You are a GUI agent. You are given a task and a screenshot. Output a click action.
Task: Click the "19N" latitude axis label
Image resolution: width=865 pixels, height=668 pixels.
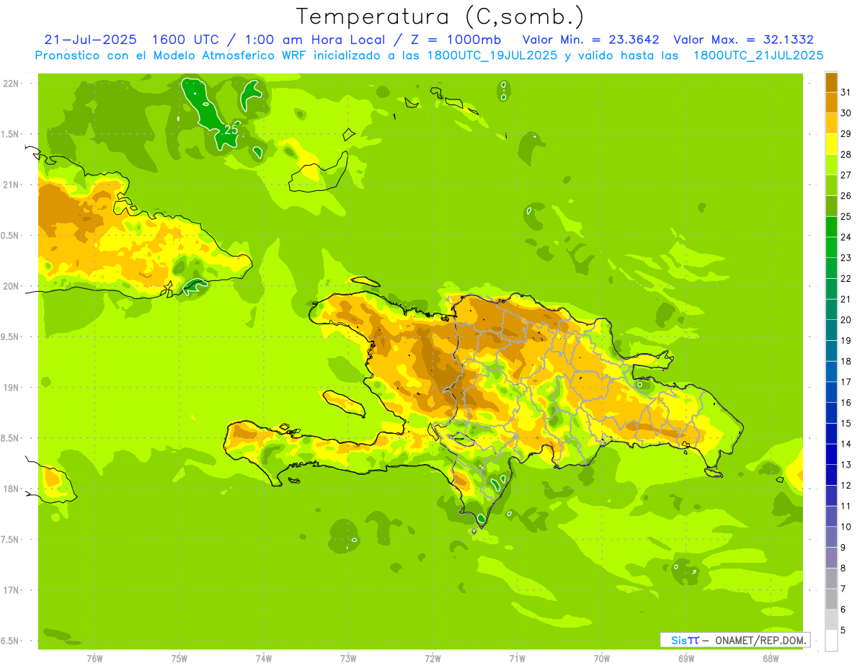(12, 388)
